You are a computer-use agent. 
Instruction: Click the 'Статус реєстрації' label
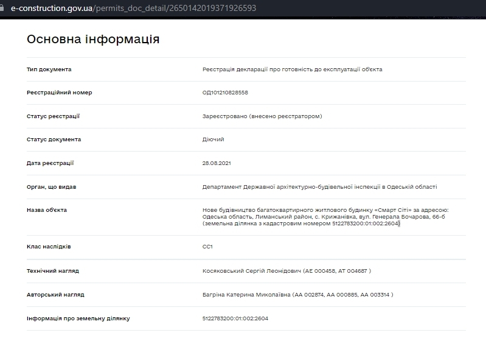point(53,116)
